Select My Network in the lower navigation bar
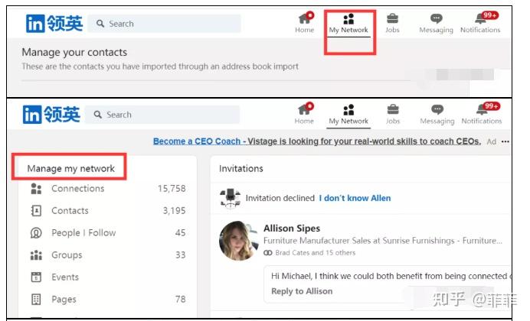 pos(348,115)
